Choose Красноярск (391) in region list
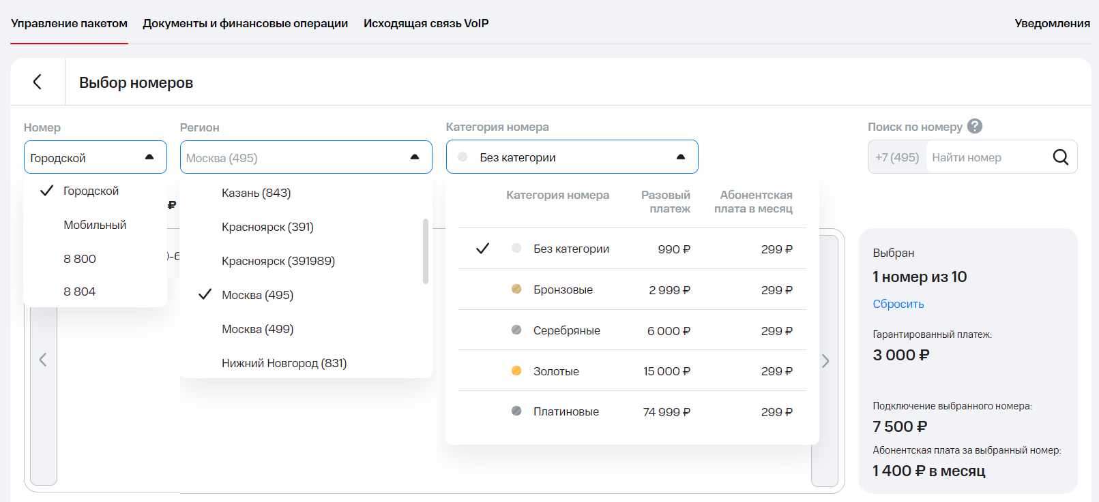 point(267,227)
